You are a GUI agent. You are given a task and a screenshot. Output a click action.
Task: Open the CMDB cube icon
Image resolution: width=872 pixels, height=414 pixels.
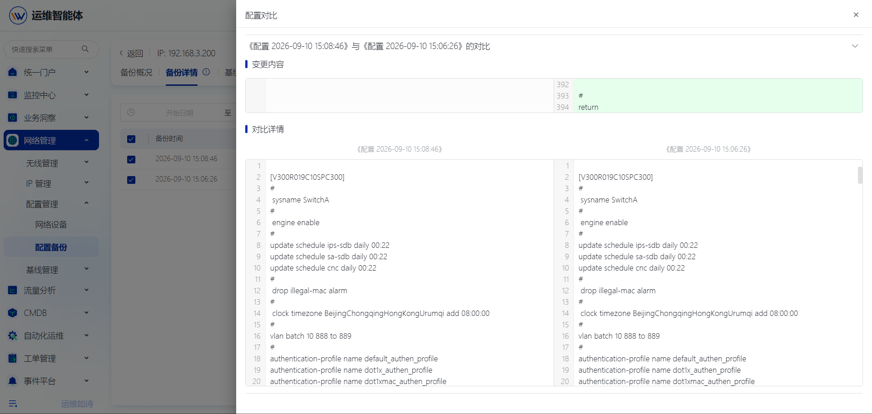13,313
